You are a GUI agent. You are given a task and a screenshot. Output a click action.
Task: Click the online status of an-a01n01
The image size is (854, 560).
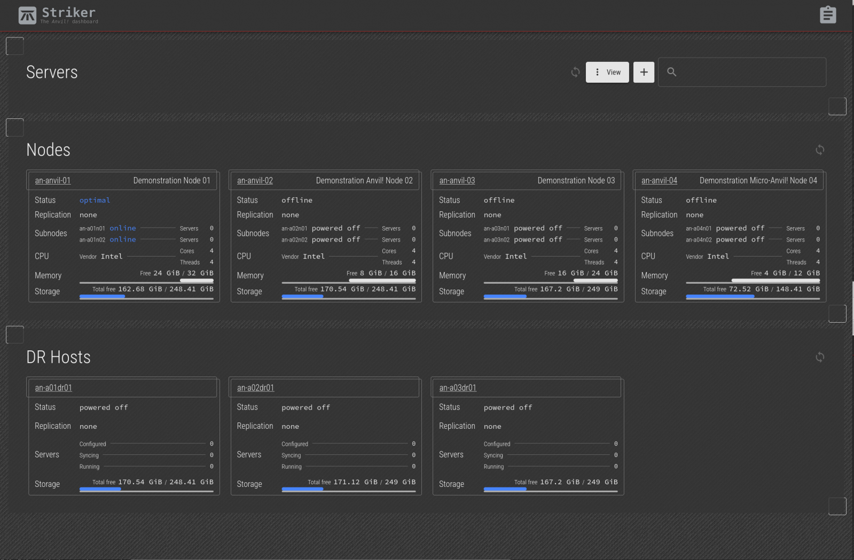123,228
